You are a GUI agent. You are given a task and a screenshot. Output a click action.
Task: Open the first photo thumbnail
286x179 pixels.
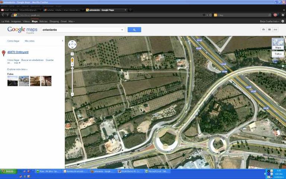coord(12,81)
